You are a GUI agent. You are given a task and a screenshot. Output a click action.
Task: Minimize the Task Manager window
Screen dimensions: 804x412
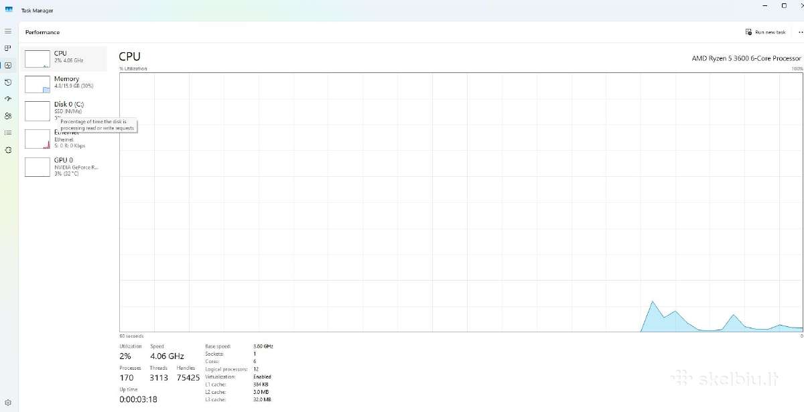coord(766,5)
